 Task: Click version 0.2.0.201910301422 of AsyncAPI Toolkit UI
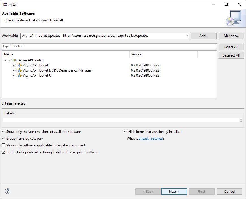(145, 75)
